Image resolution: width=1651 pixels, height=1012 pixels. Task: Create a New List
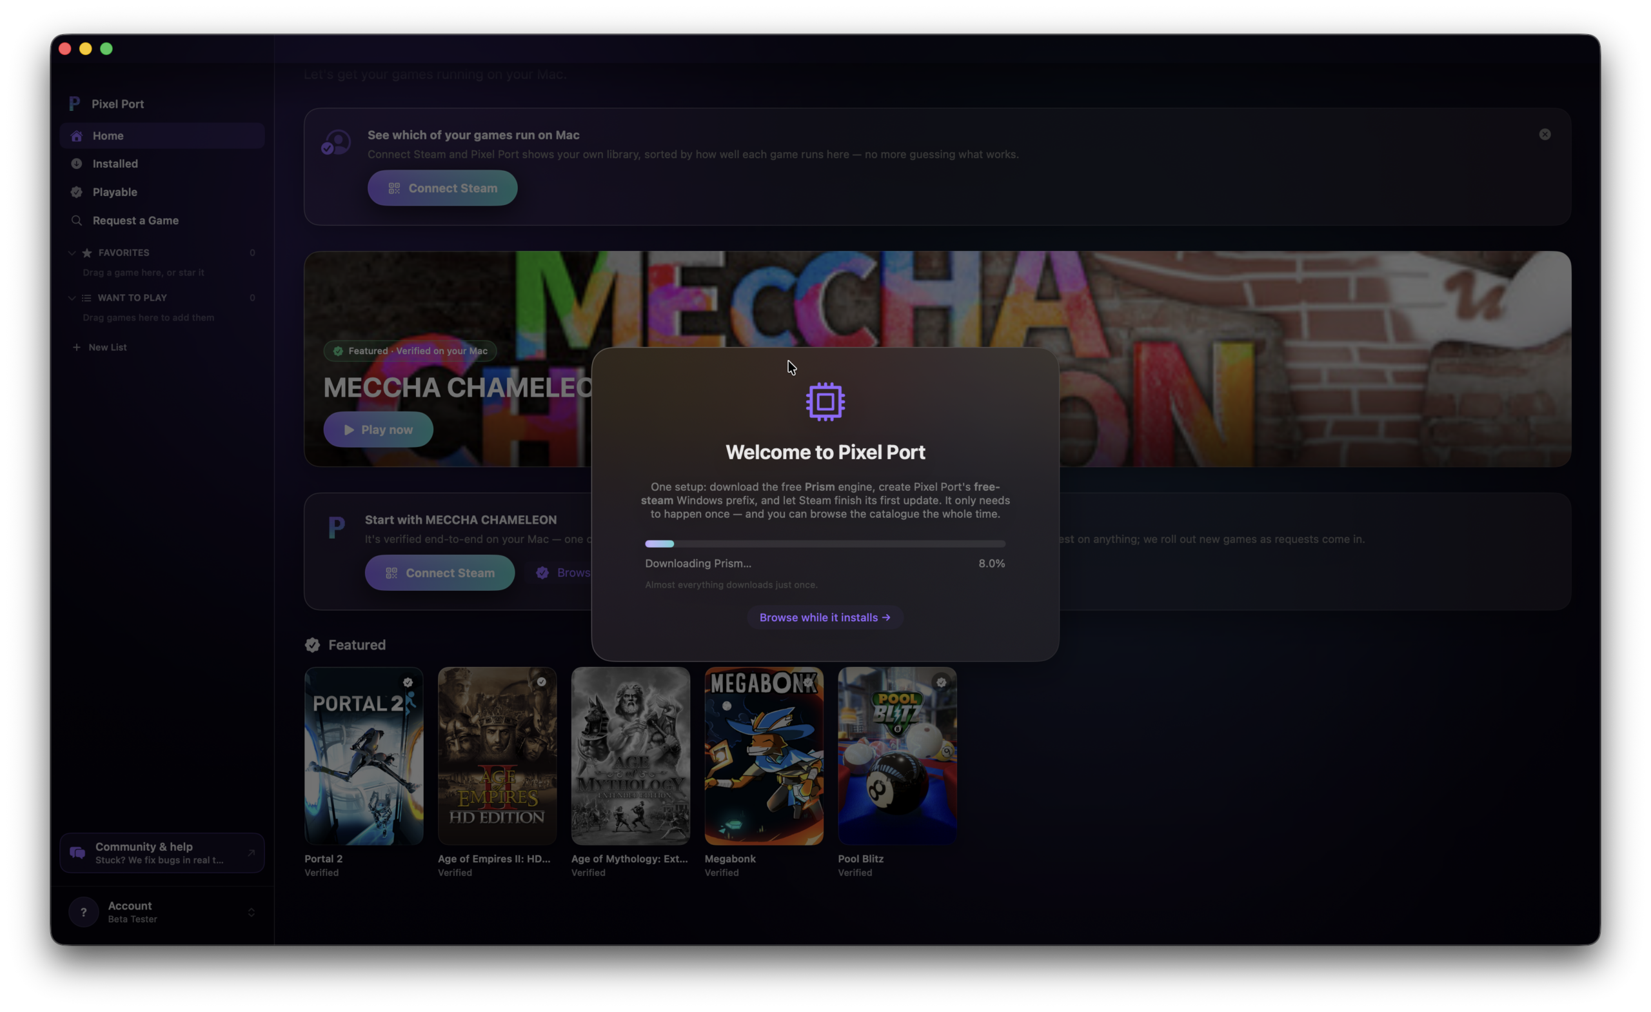pyautogui.click(x=99, y=347)
